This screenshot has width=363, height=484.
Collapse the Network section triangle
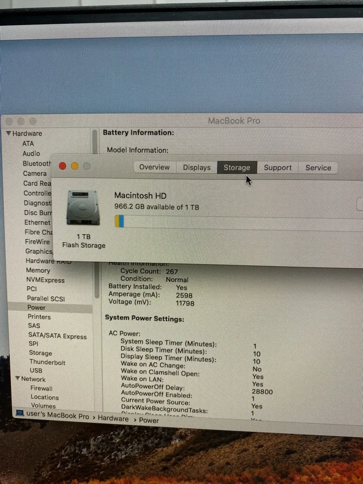[18, 379]
